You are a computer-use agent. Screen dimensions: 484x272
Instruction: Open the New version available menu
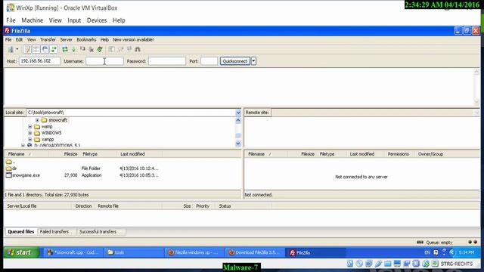point(133,40)
